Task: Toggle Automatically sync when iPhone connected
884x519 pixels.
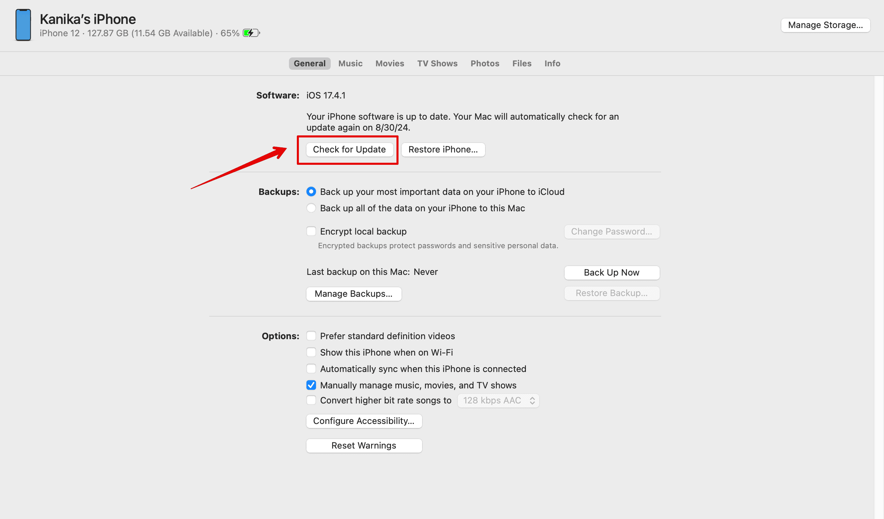Action: pos(311,368)
